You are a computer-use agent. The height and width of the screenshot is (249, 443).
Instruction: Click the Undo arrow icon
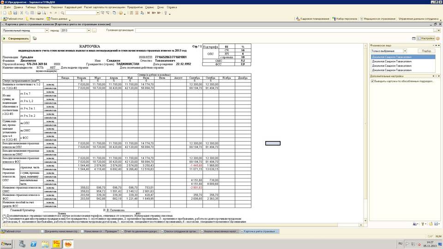point(51,13)
